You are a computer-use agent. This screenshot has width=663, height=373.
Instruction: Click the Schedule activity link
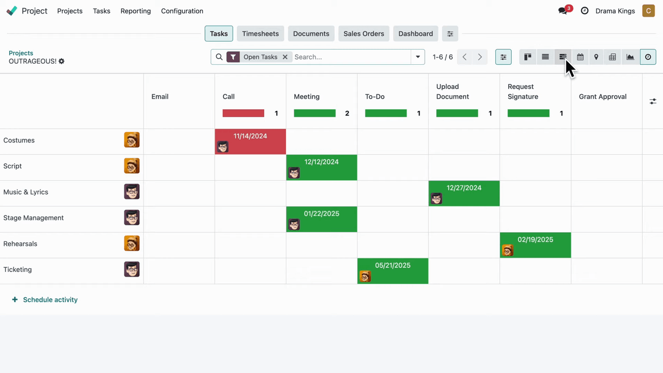tap(50, 299)
